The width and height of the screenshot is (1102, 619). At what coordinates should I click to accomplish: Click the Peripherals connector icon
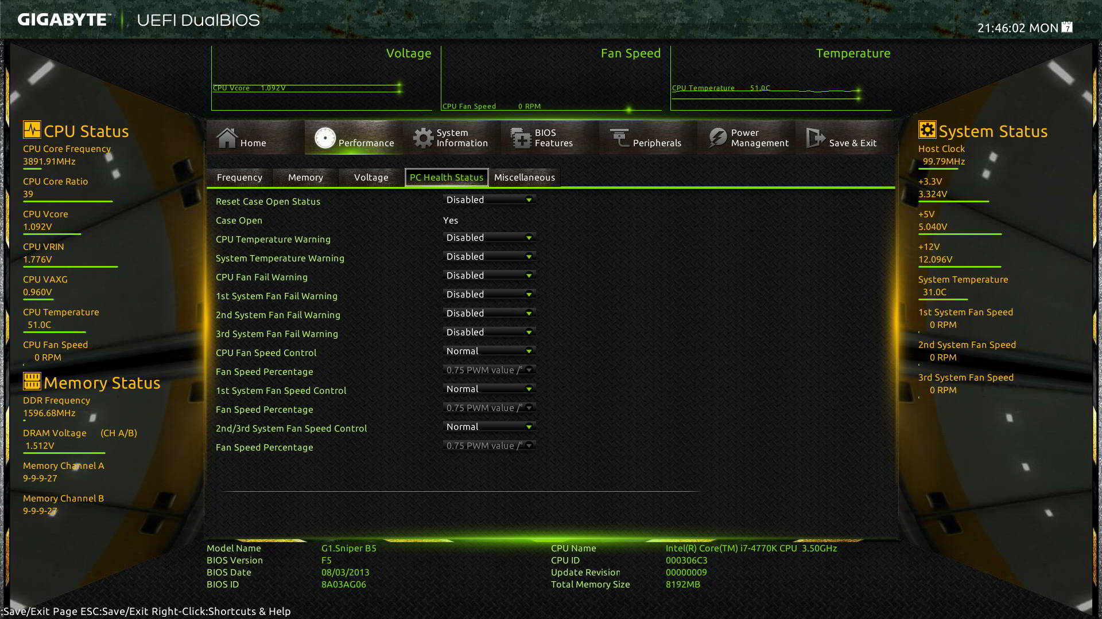(619, 138)
